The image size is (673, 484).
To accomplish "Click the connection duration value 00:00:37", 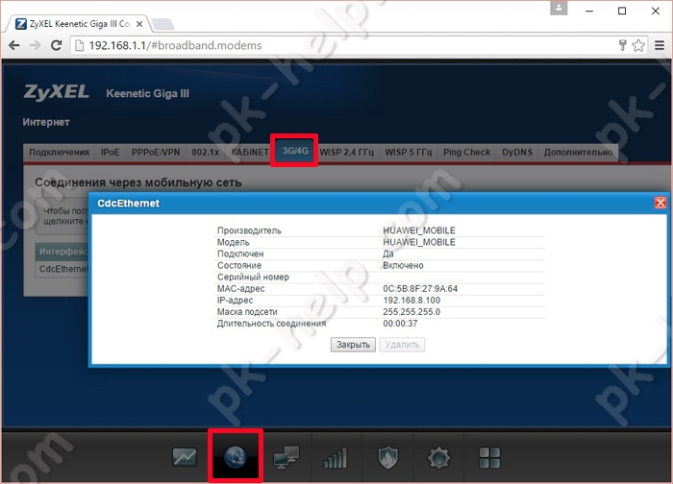I will click(400, 324).
